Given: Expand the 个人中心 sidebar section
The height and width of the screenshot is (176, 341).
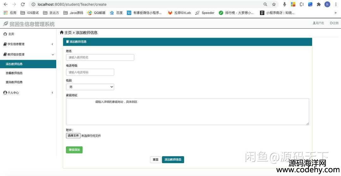Looking at the screenshot, I should coord(28,93).
